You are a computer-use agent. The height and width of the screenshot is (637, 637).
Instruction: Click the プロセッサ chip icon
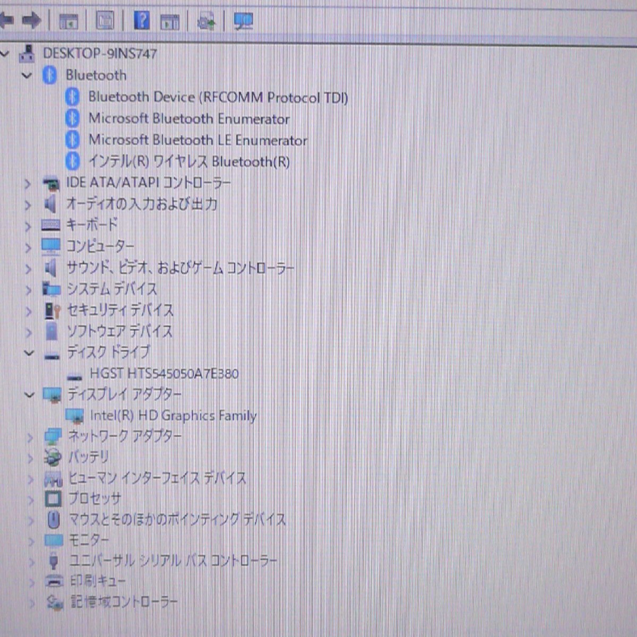point(53,499)
